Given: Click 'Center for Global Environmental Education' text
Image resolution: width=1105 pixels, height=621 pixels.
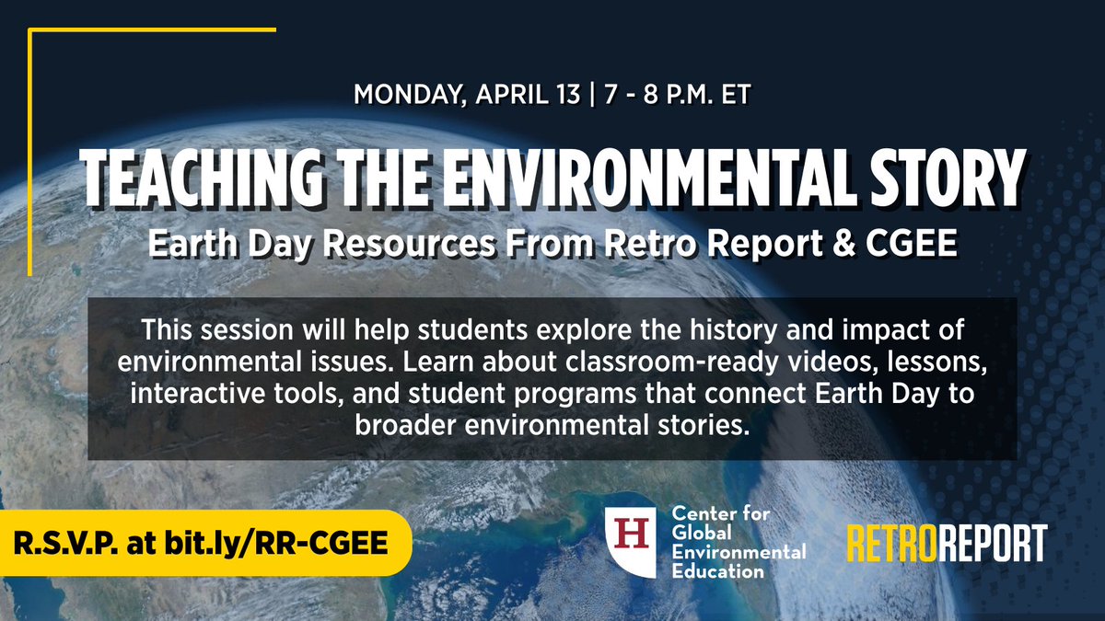Looking at the screenshot, I should coord(739,542).
